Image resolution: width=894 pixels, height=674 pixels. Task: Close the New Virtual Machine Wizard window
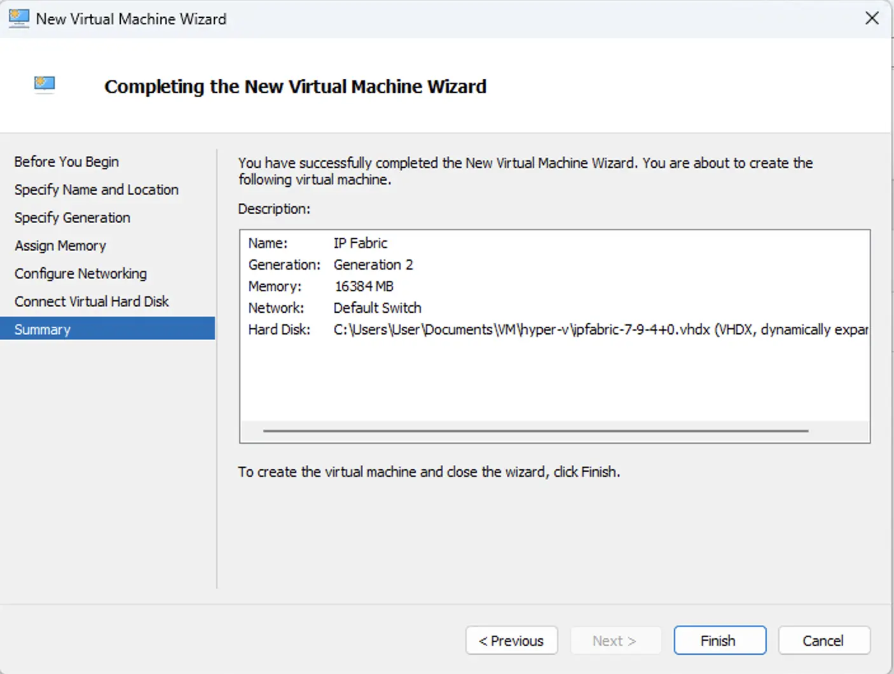pos(872,18)
